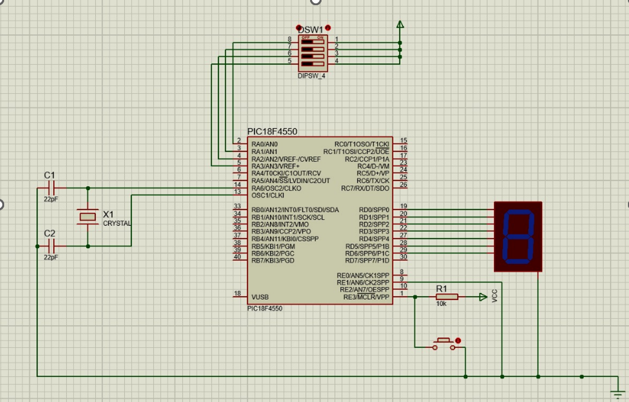629x402 pixels.
Task: Toggle DIP switch row connecting pins 7 and 2
Action: pos(312,49)
